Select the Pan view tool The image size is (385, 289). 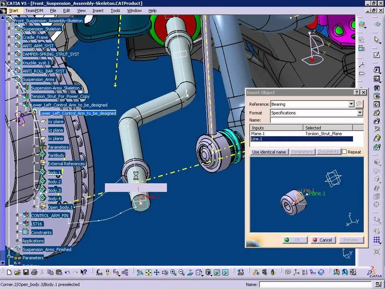(x=157, y=272)
